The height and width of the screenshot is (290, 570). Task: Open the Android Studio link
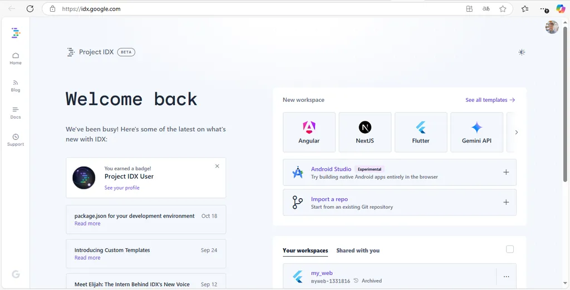pyautogui.click(x=331, y=169)
